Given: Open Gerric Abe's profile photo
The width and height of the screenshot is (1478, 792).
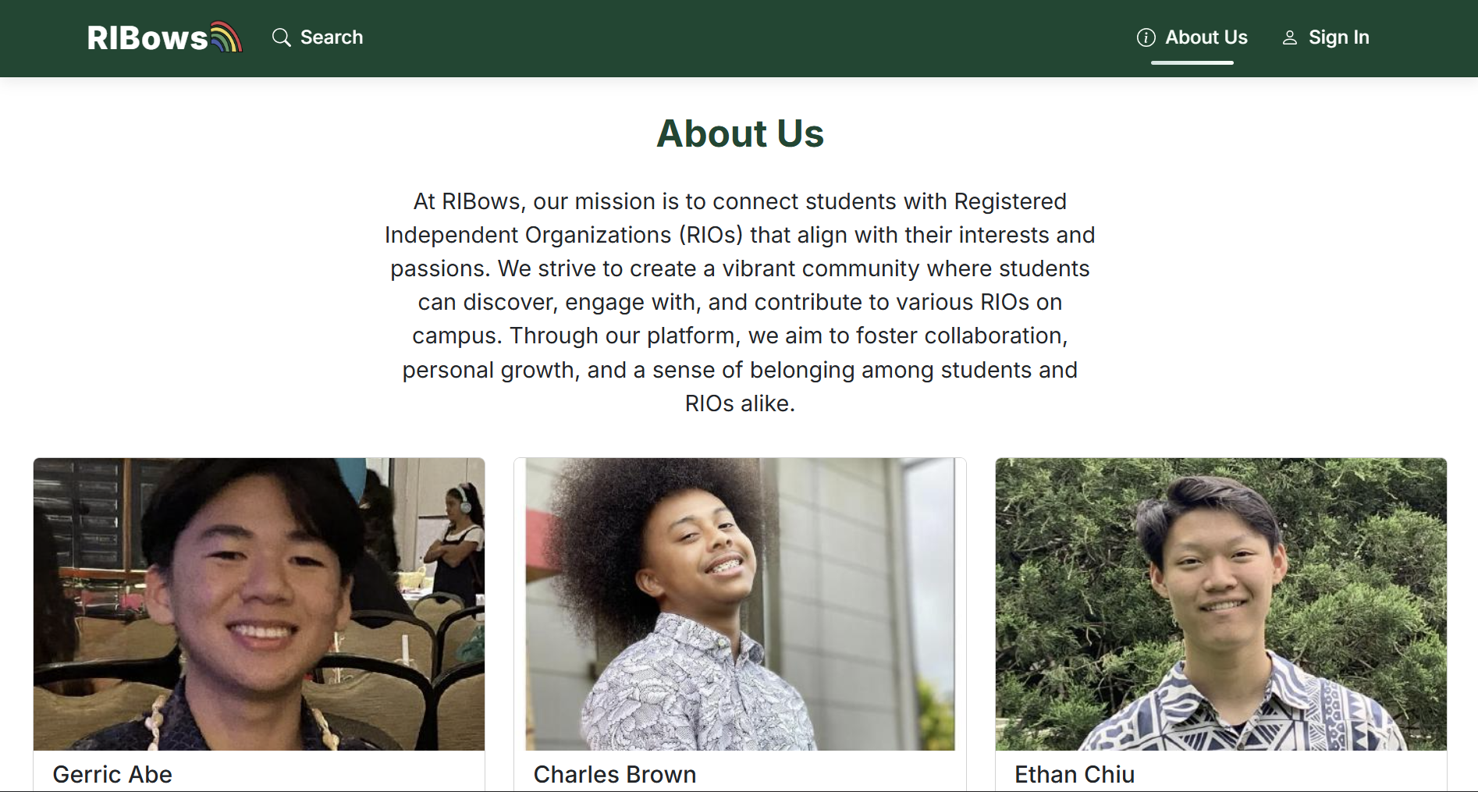Looking at the screenshot, I should (x=259, y=603).
